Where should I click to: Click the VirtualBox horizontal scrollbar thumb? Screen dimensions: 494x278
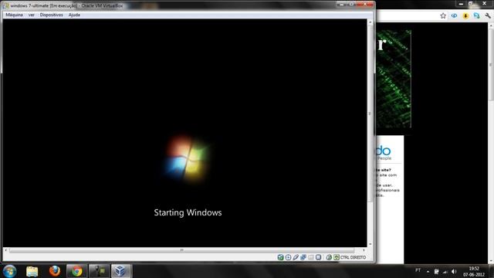click(x=182, y=250)
